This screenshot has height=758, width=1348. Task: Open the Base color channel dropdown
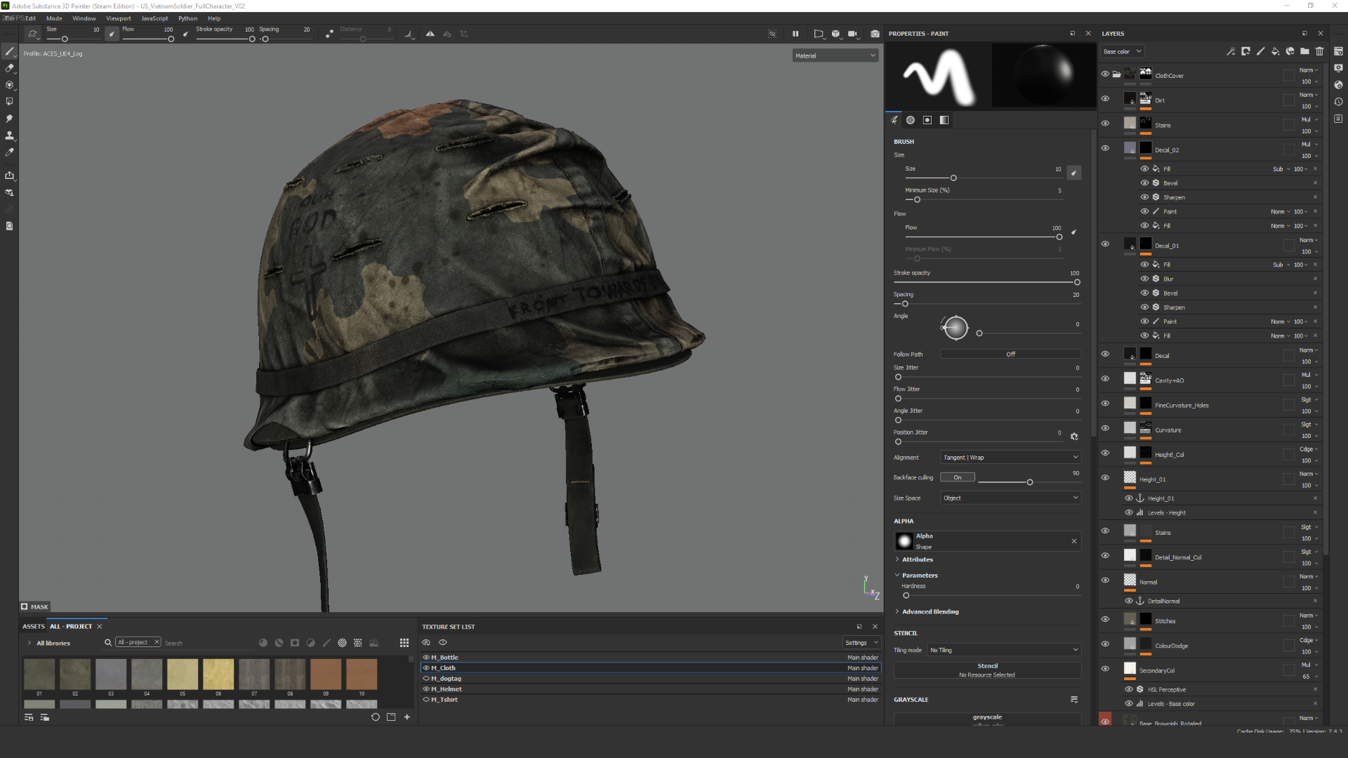point(1121,51)
